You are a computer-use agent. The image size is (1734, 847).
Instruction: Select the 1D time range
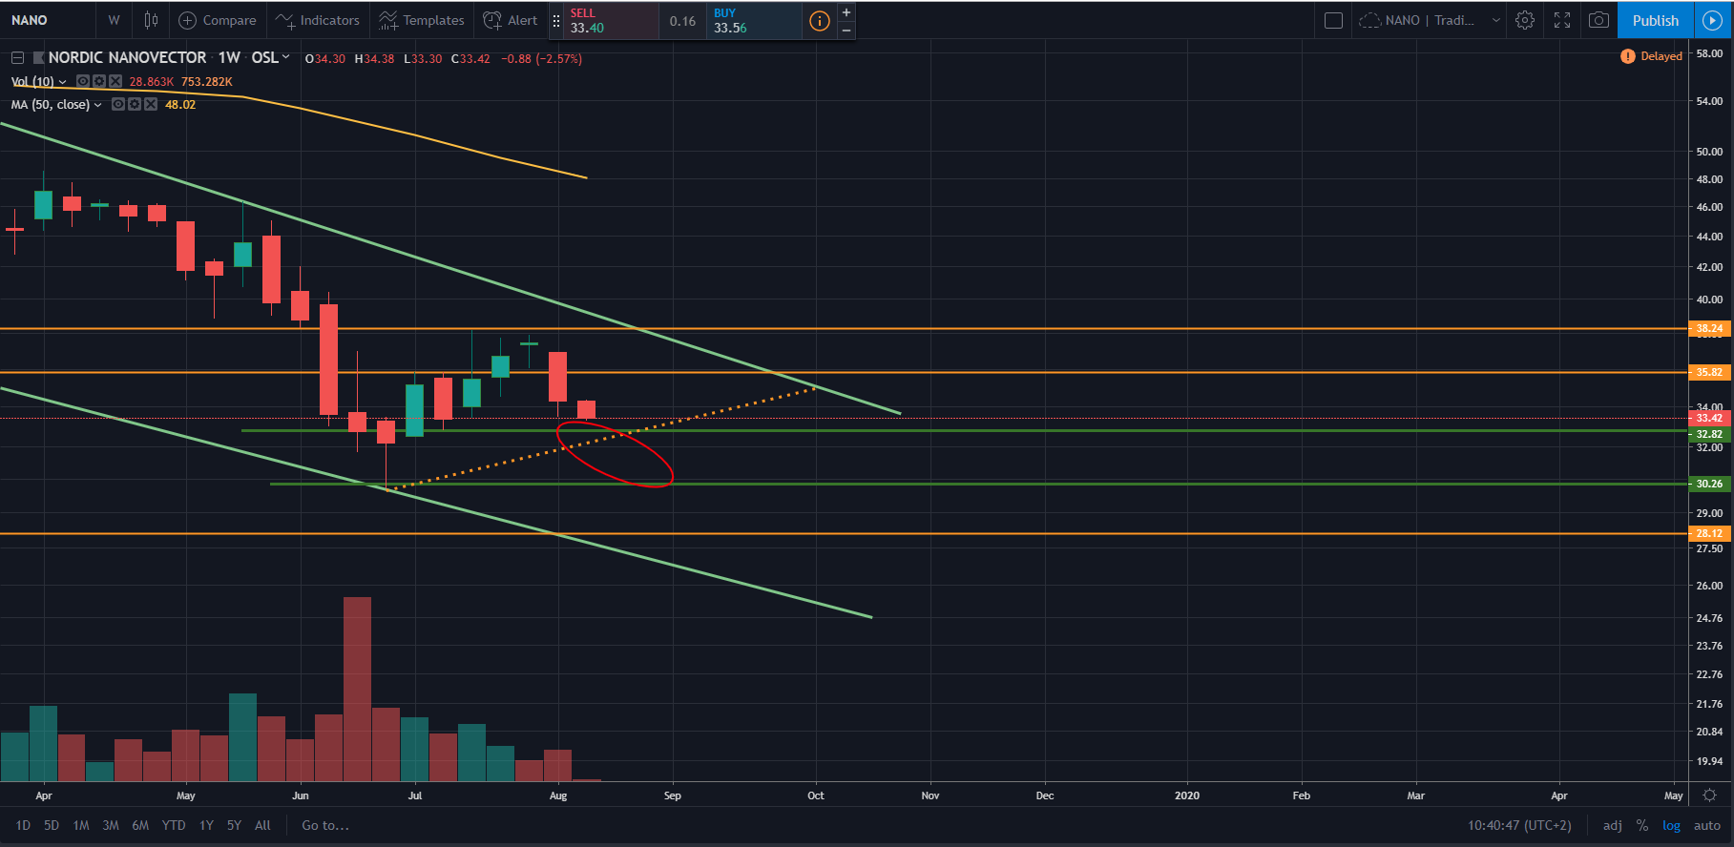24,825
